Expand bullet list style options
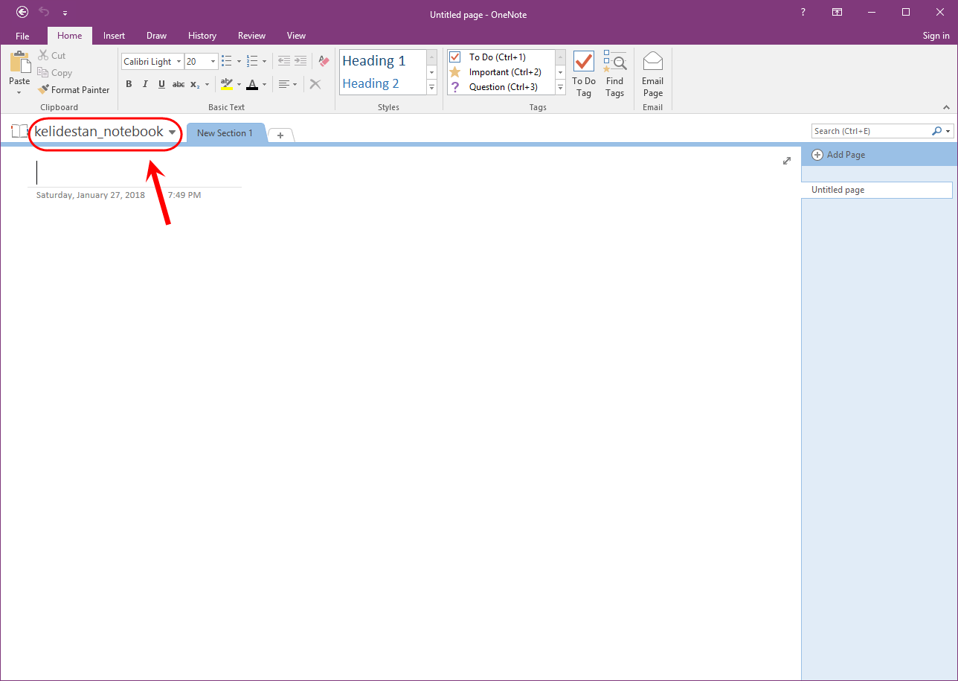 [239, 62]
